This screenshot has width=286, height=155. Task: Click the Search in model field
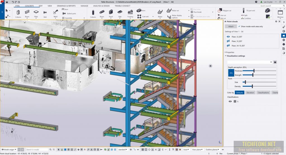coord(37,149)
